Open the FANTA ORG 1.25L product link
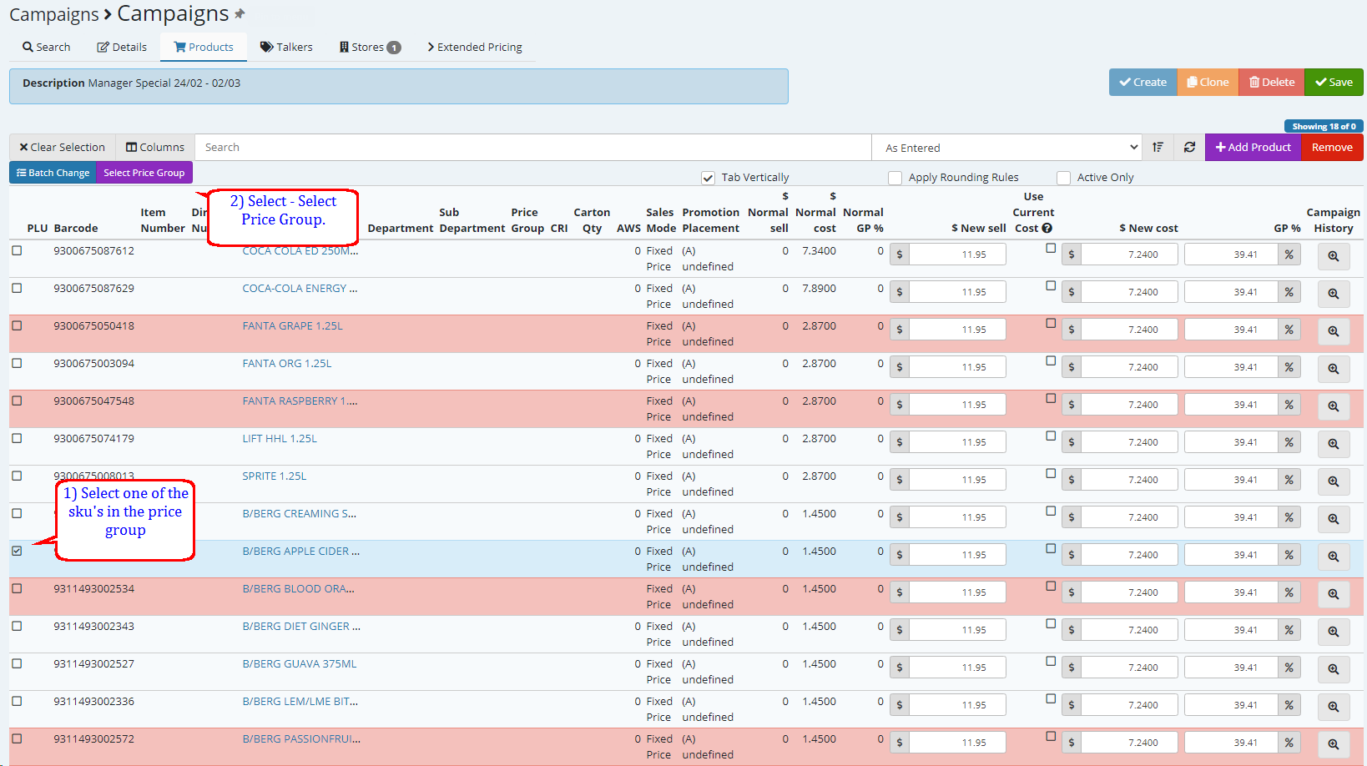The height and width of the screenshot is (766, 1367). click(287, 363)
